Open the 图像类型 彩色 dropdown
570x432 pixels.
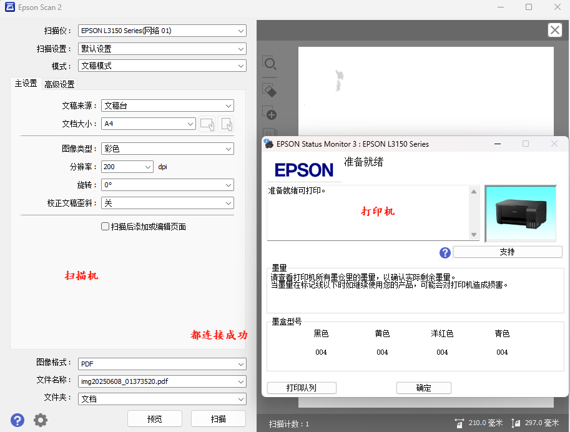(167, 149)
